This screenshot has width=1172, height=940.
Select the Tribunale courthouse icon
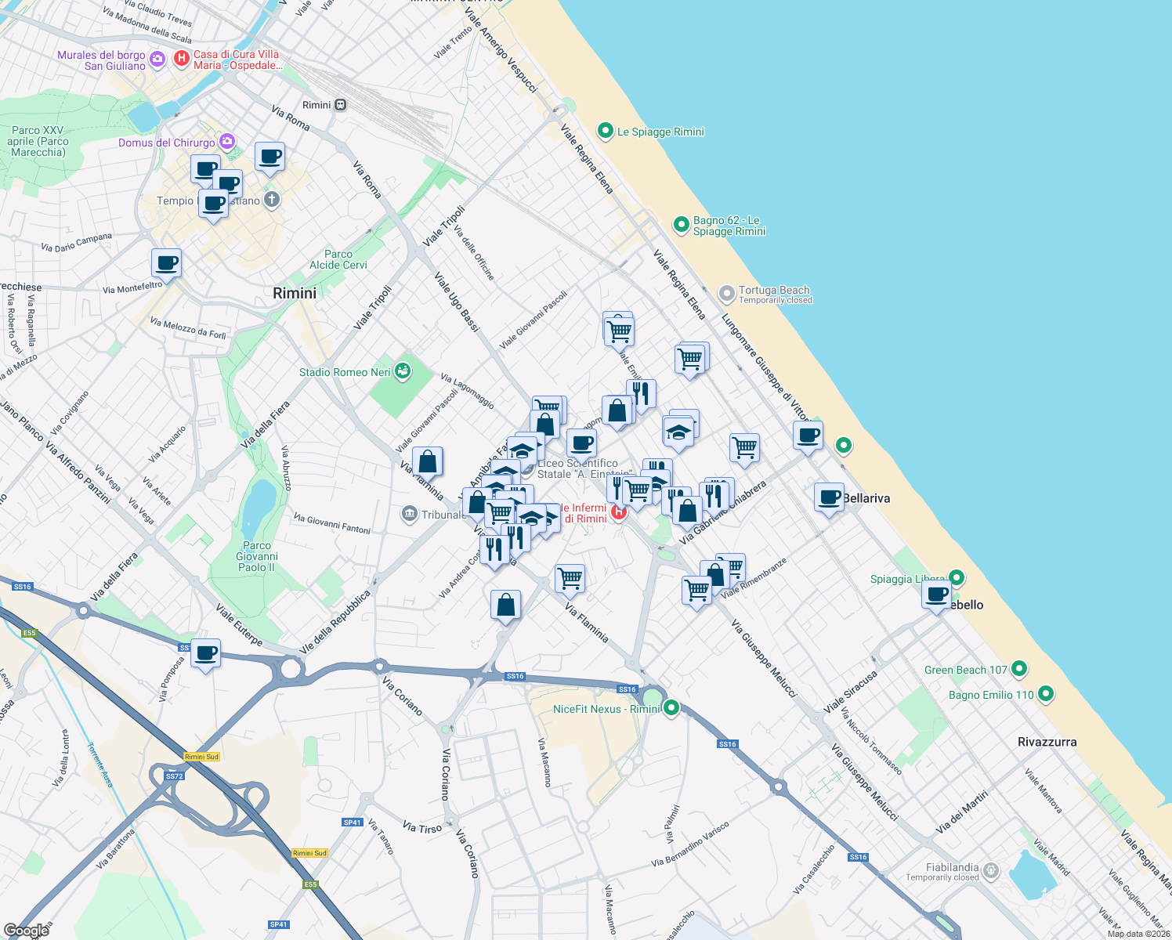(x=410, y=512)
